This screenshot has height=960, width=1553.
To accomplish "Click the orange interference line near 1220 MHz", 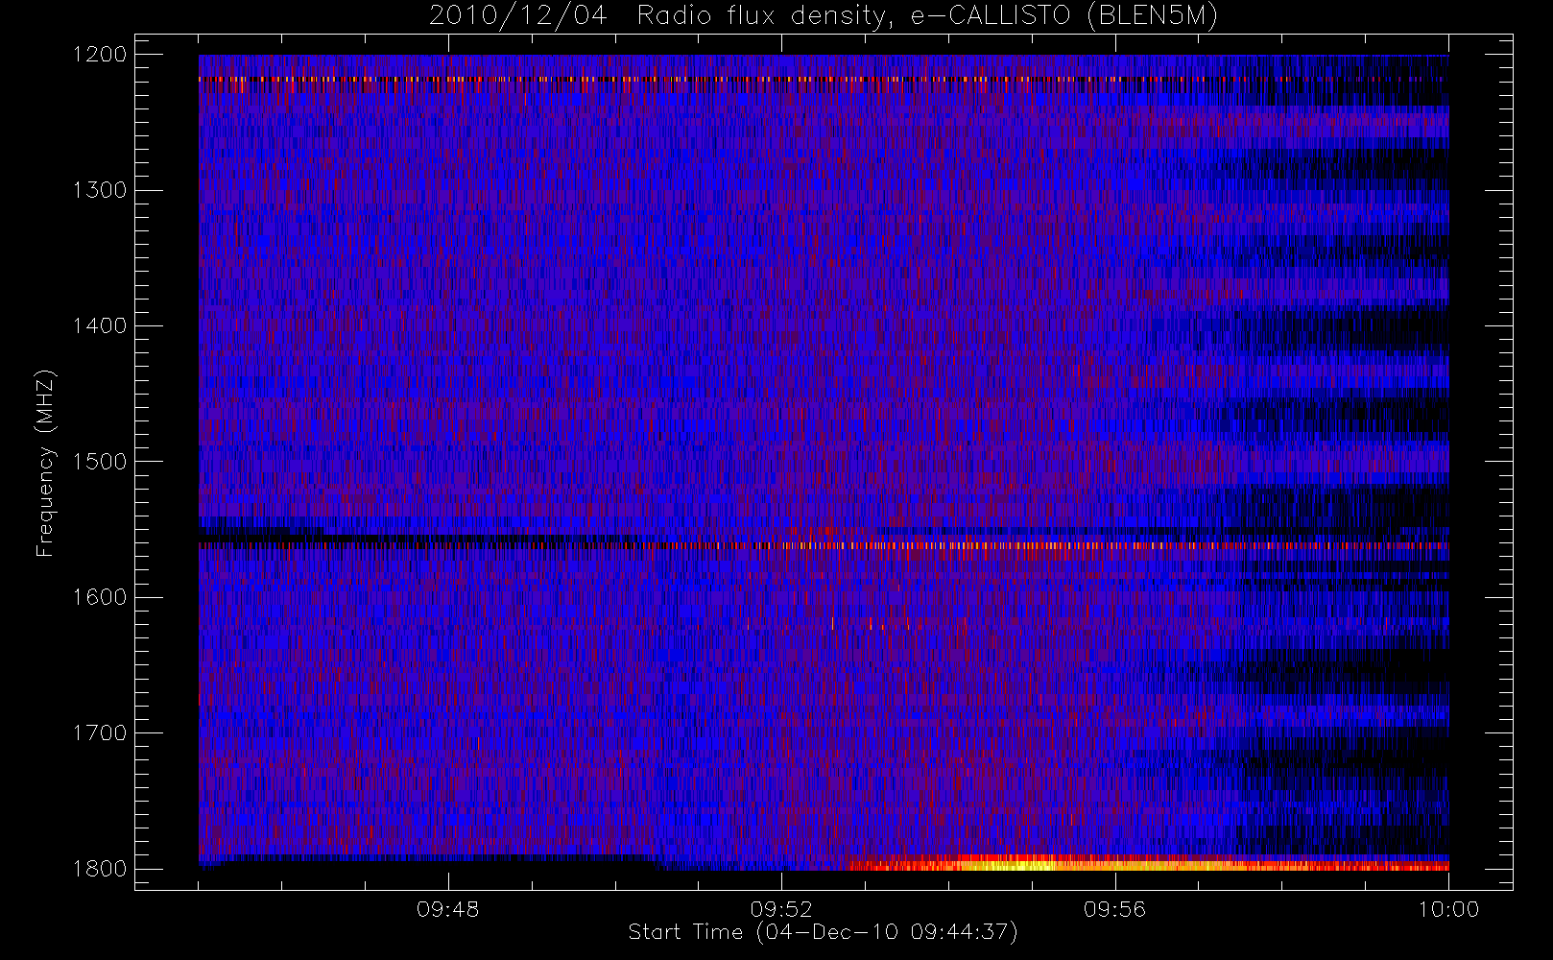I will 824,79.
